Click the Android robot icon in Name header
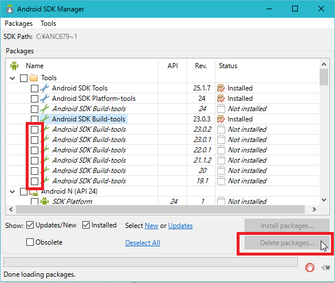 (14, 66)
